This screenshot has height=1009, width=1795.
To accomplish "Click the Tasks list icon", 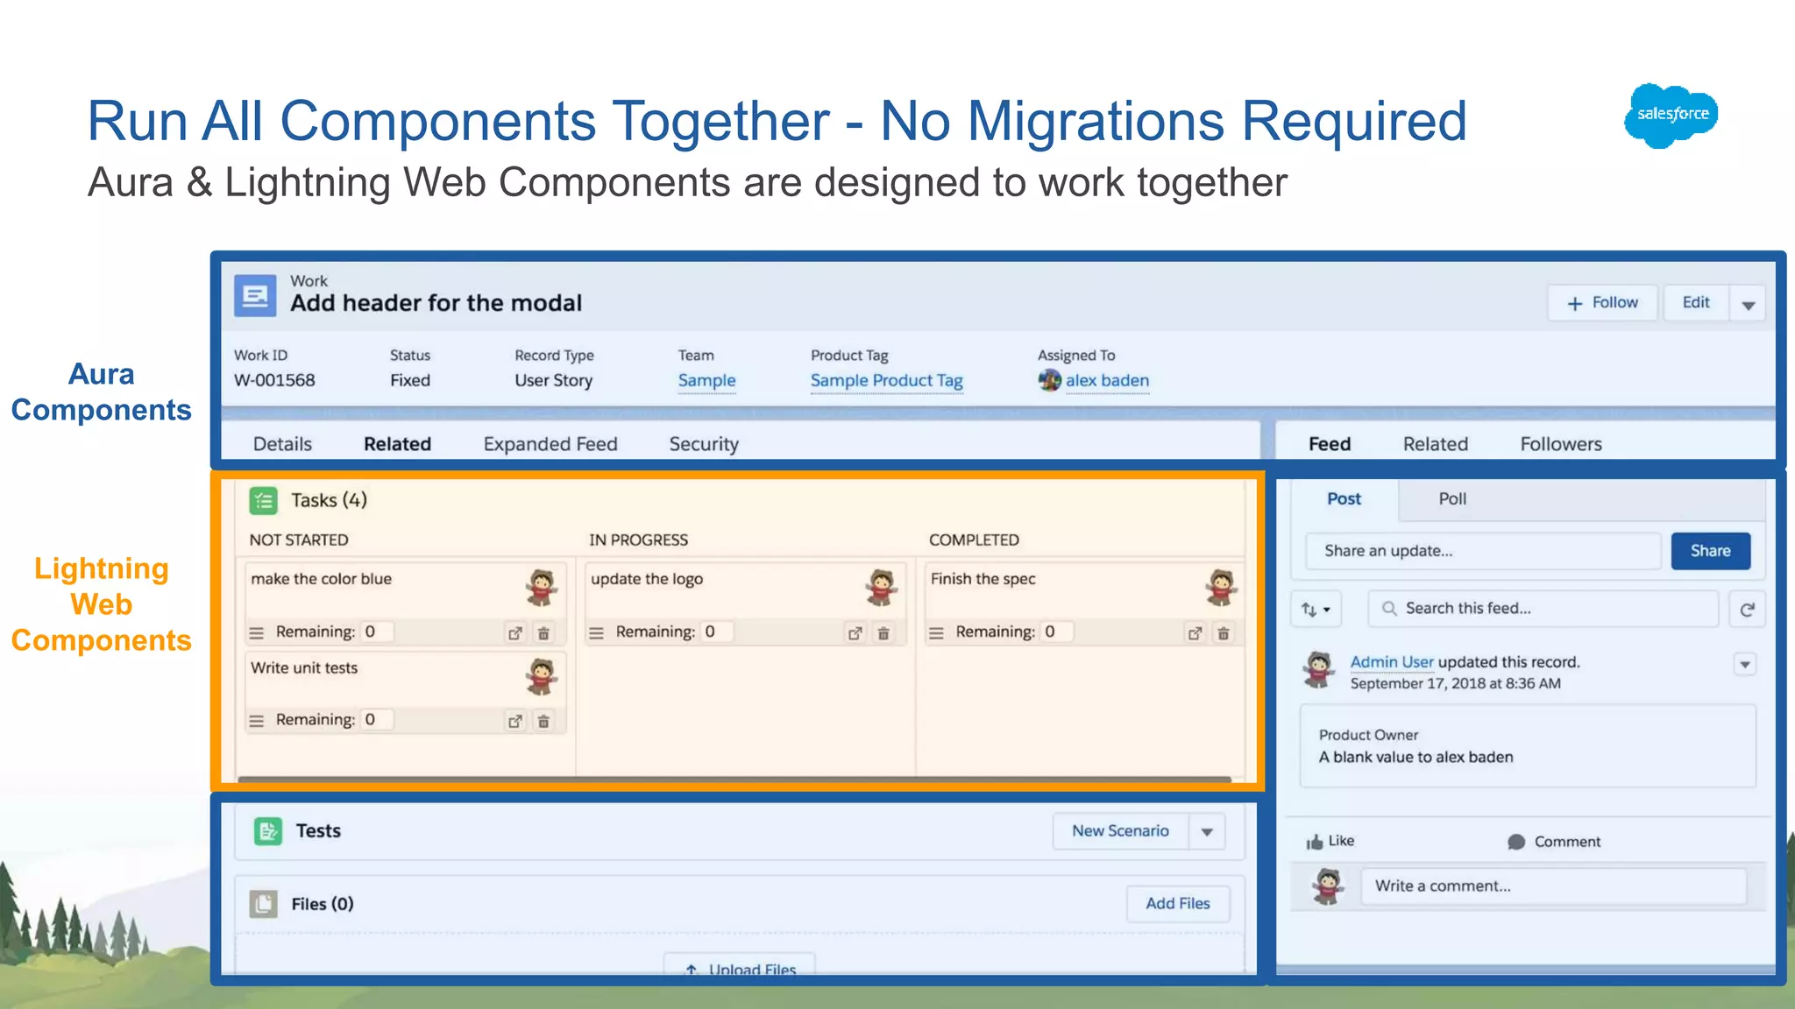I will [263, 500].
